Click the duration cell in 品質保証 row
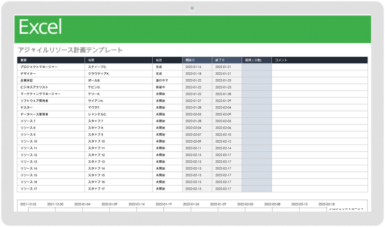 tap(257, 80)
